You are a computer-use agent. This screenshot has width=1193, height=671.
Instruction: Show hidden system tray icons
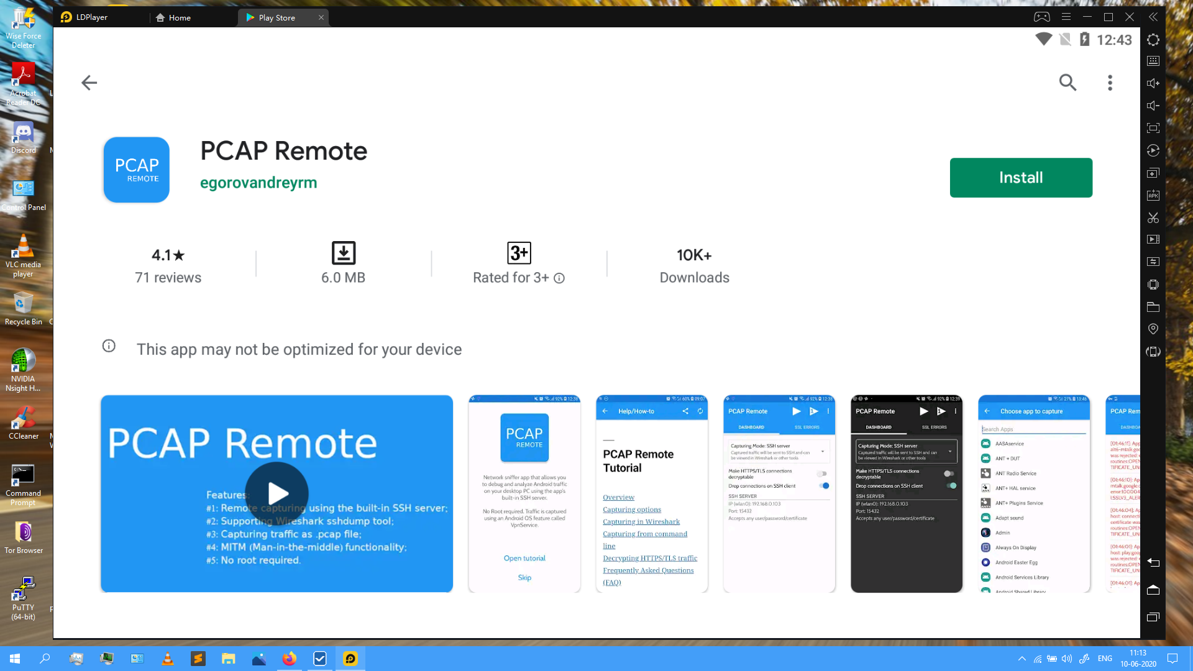tap(1022, 659)
